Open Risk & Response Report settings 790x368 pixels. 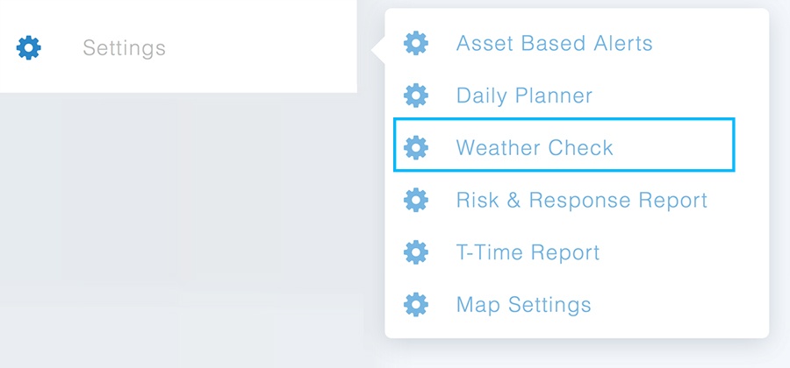tap(582, 200)
